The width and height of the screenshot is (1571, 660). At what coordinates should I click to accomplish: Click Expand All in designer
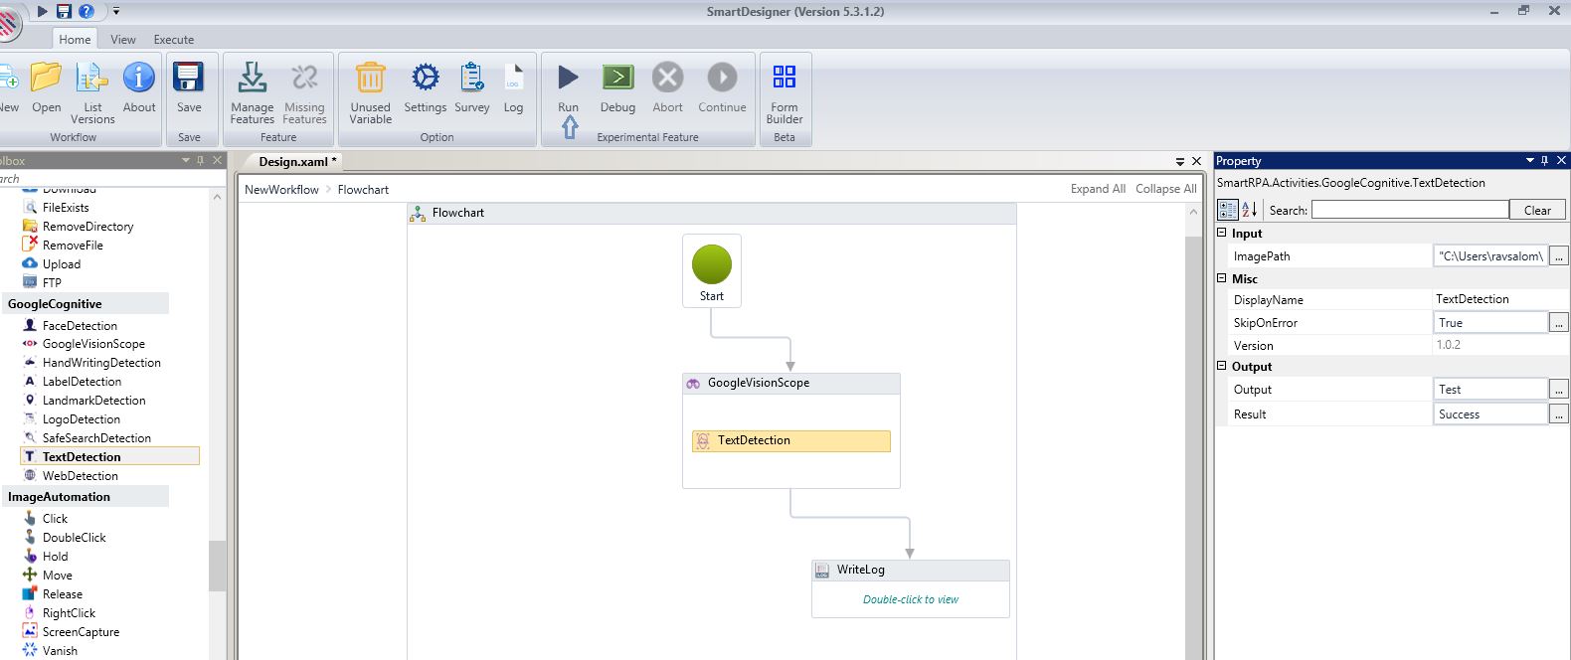[x=1098, y=189]
